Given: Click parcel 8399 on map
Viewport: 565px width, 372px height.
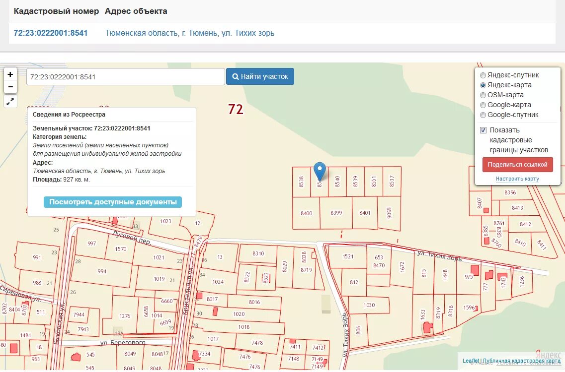Looking at the screenshot, I should click(336, 213).
